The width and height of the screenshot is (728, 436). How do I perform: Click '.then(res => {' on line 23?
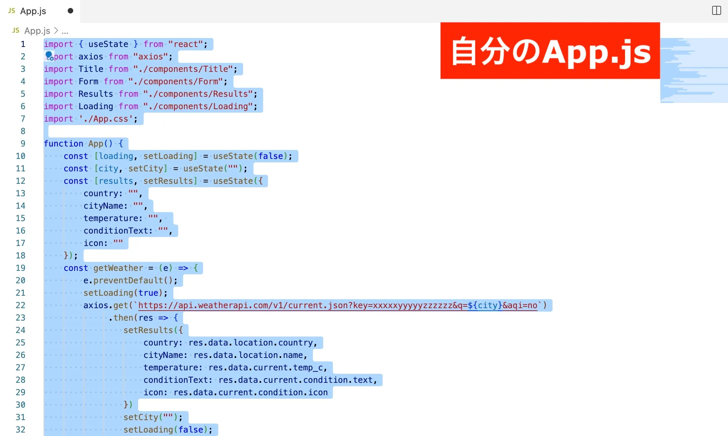143,318
